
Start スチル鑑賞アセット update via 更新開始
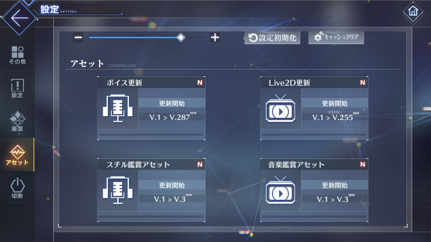(172, 185)
